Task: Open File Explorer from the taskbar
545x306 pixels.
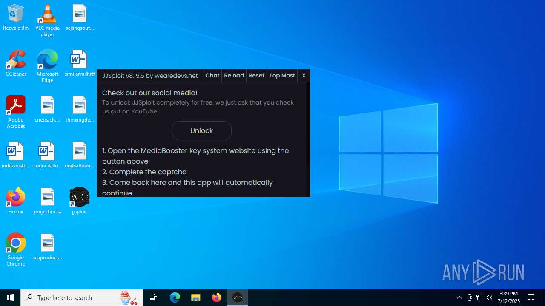Action: [x=196, y=297]
